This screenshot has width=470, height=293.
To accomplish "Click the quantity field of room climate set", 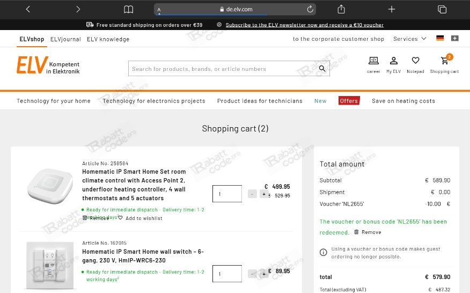I will 227,194.
